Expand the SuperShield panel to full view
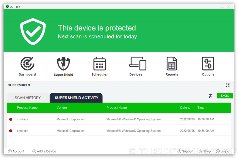 (228, 85)
